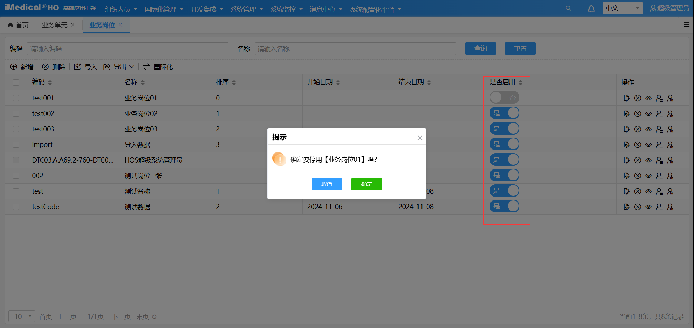Viewport: 694px width, 328px height.
Task: Open the 开发集成 menu
Action: pyautogui.click(x=207, y=9)
